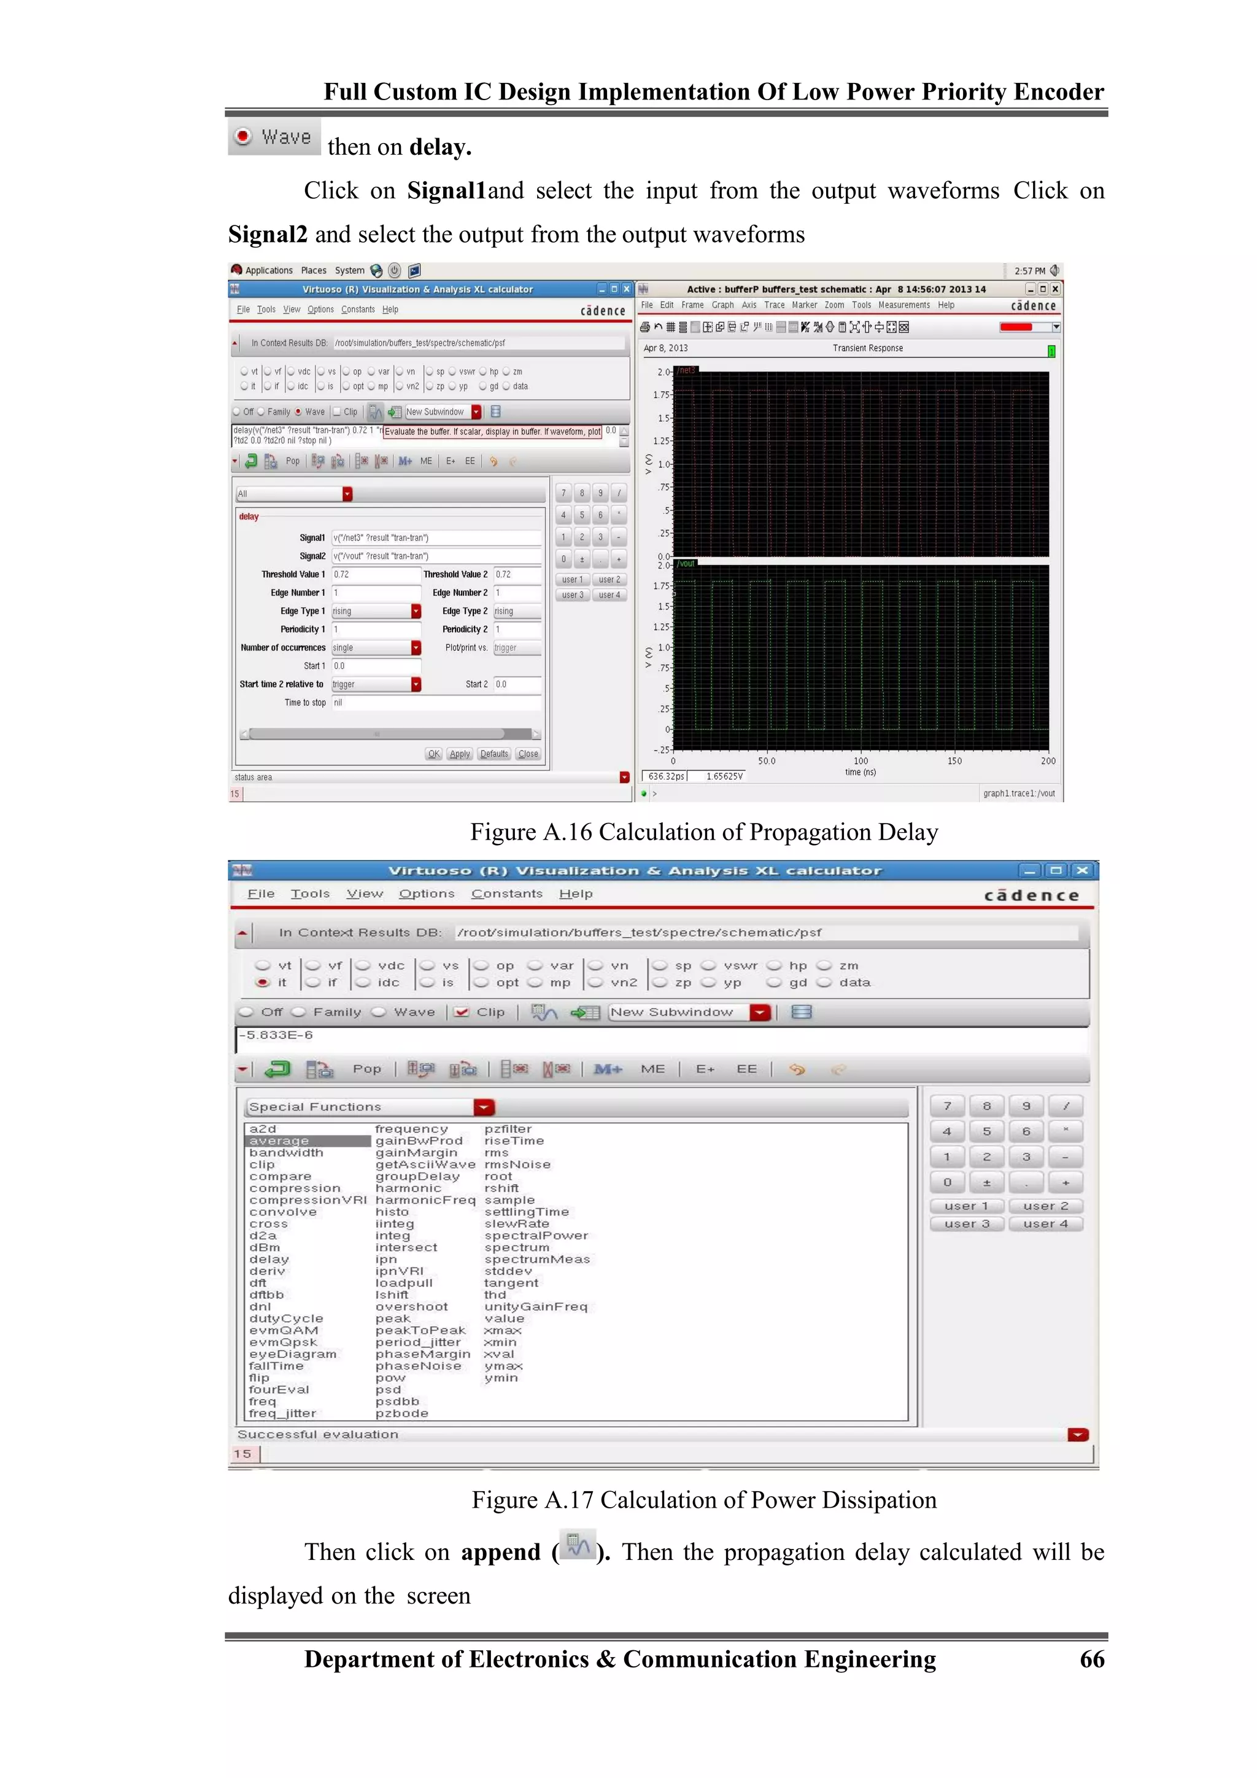
Task: Click horizontal scrollbar in delay form
Action: coord(390,734)
